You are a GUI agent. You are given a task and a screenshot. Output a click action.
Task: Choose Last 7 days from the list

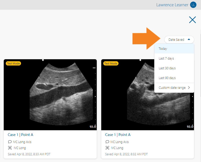point(166,58)
